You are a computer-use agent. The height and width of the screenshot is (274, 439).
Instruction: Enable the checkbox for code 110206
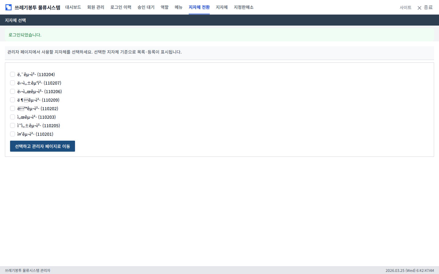(x=12, y=91)
